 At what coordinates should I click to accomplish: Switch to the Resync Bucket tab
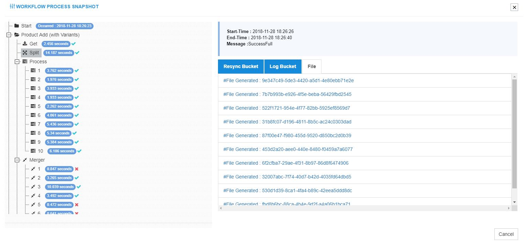click(241, 66)
